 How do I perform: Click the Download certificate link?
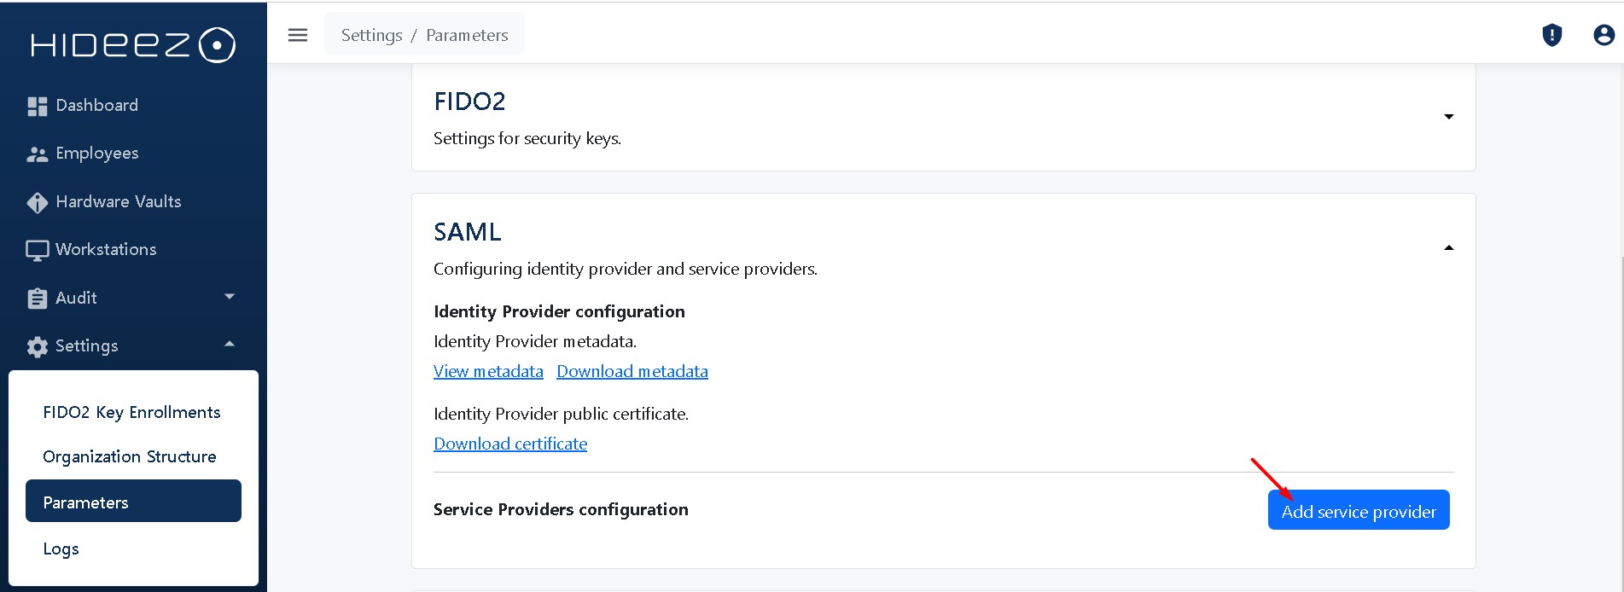510,444
